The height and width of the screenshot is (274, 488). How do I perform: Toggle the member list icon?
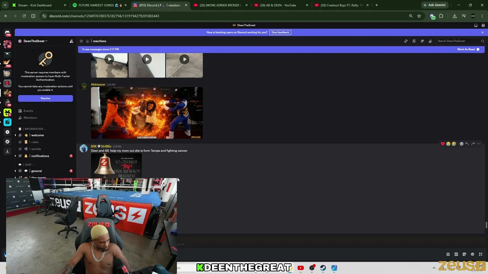430,41
